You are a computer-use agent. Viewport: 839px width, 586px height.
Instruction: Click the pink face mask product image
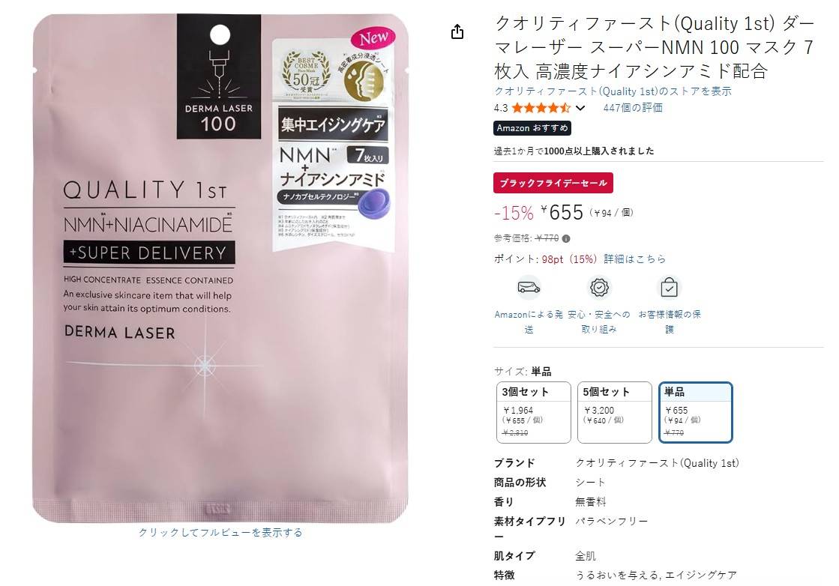click(220, 268)
